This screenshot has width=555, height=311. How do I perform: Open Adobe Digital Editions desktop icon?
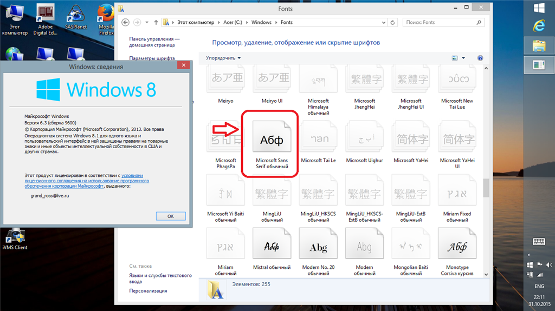[x=46, y=20]
